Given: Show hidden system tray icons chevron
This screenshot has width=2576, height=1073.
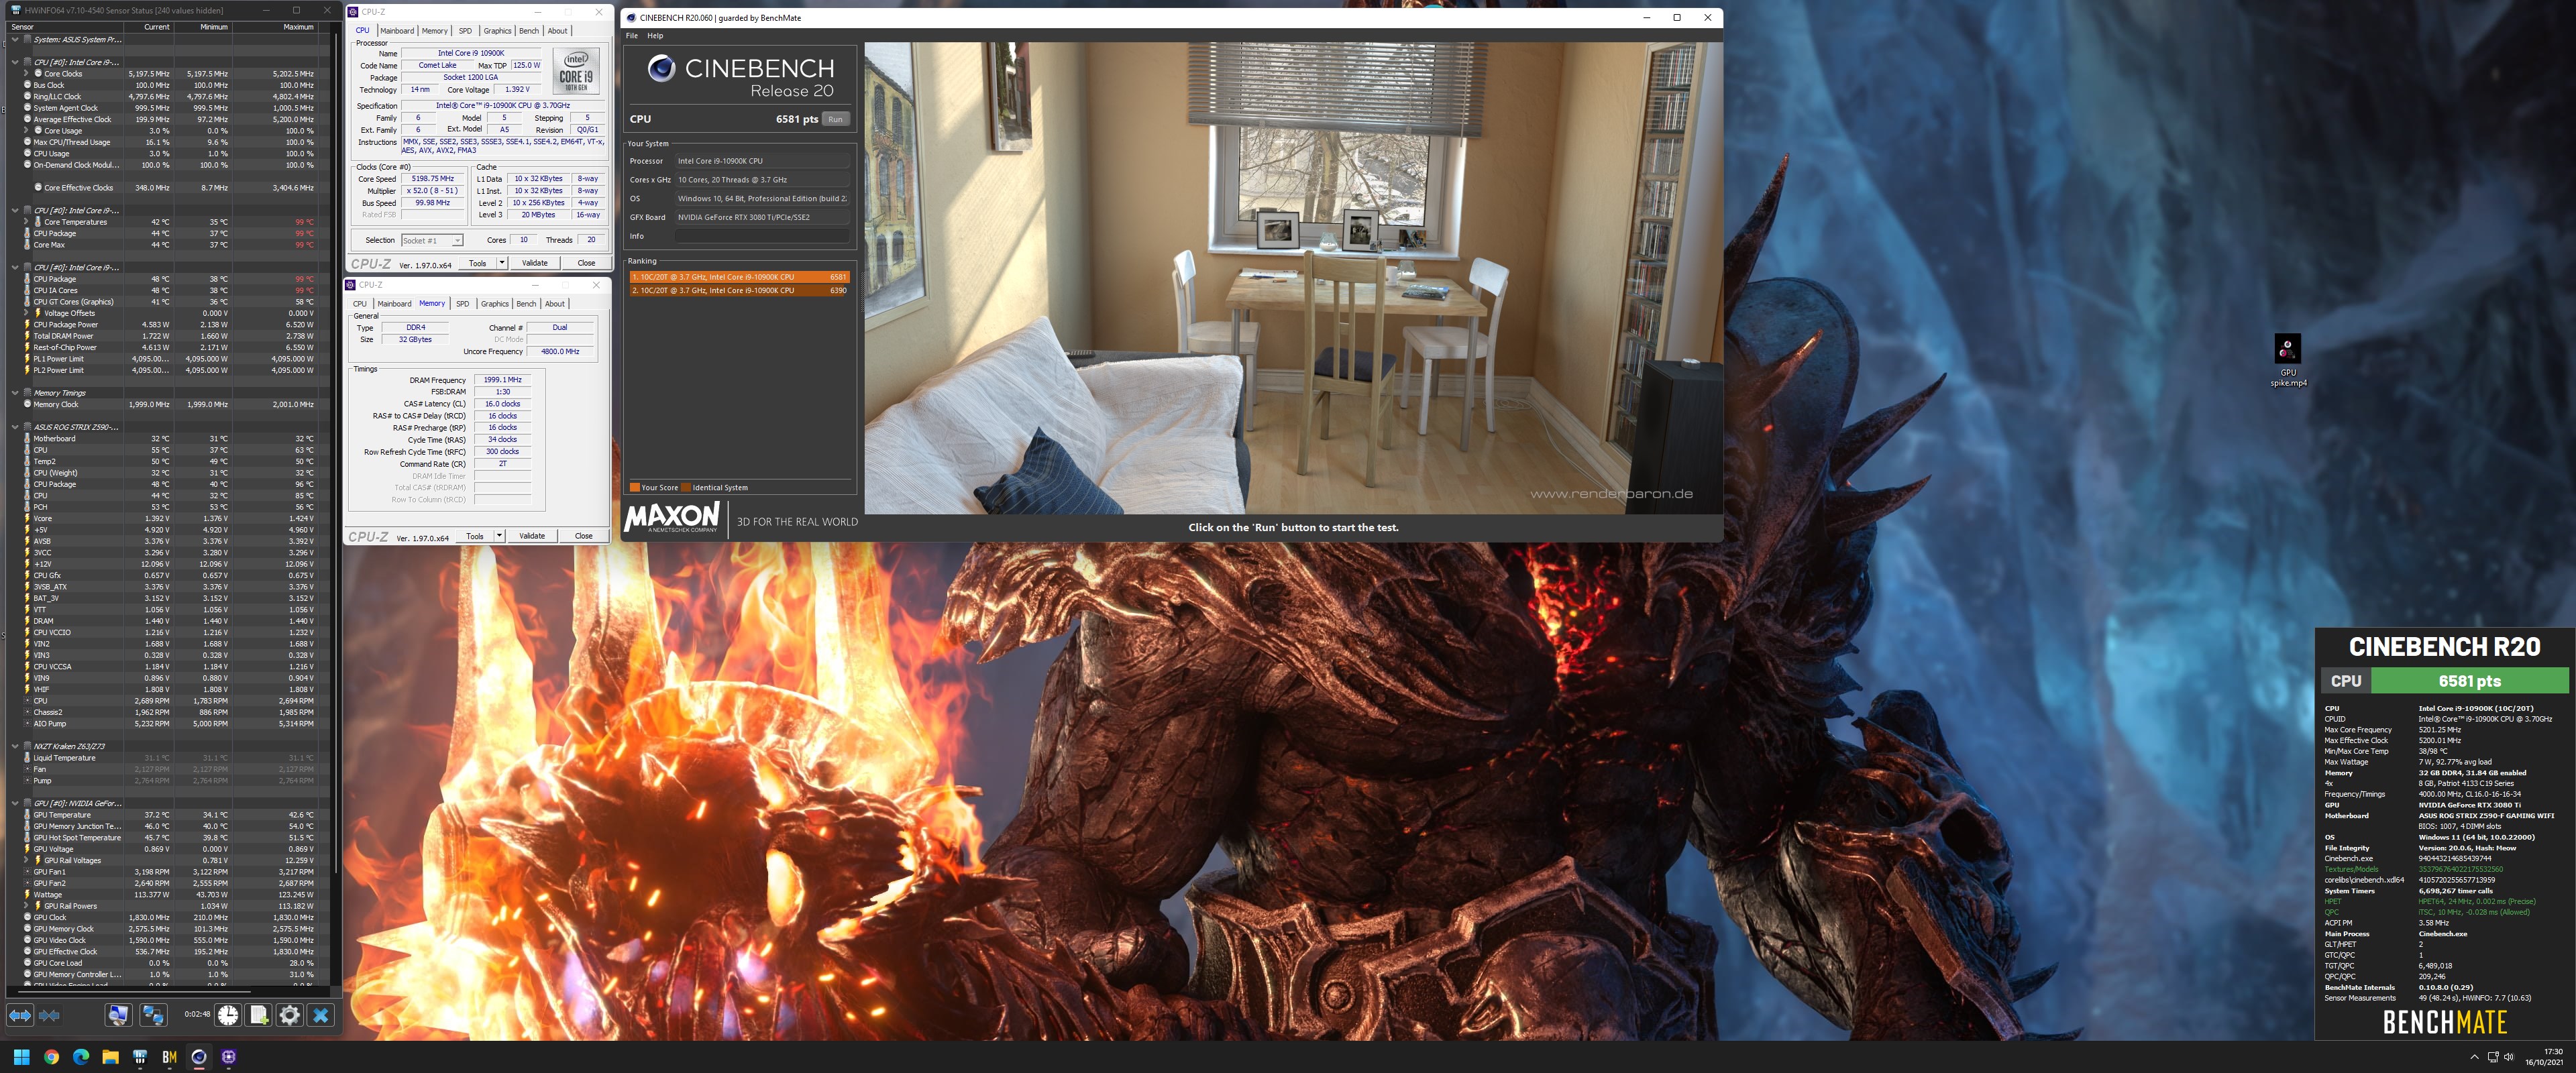Looking at the screenshot, I should (x=2474, y=1057).
